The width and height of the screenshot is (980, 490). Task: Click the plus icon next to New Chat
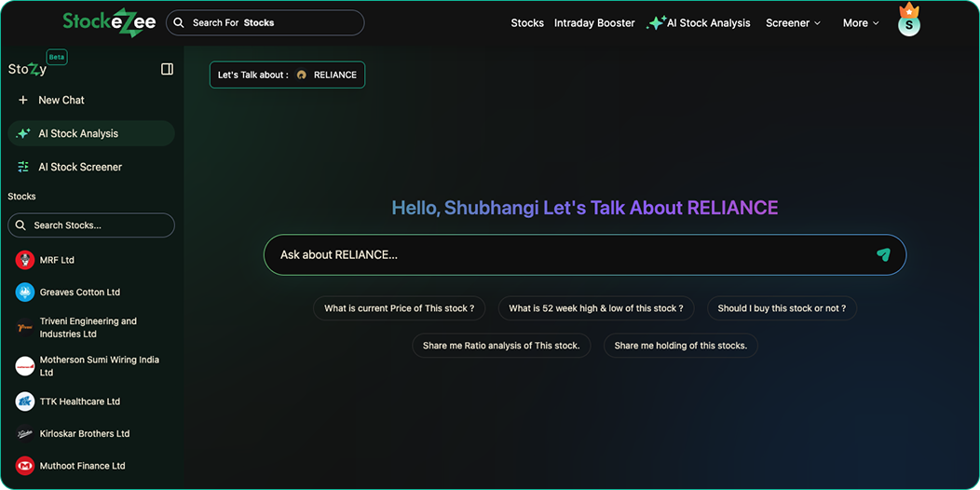(x=23, y=100)
